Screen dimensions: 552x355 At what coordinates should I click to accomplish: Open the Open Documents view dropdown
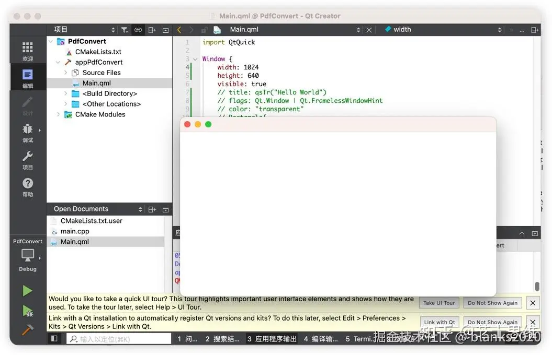pos(98,209)
